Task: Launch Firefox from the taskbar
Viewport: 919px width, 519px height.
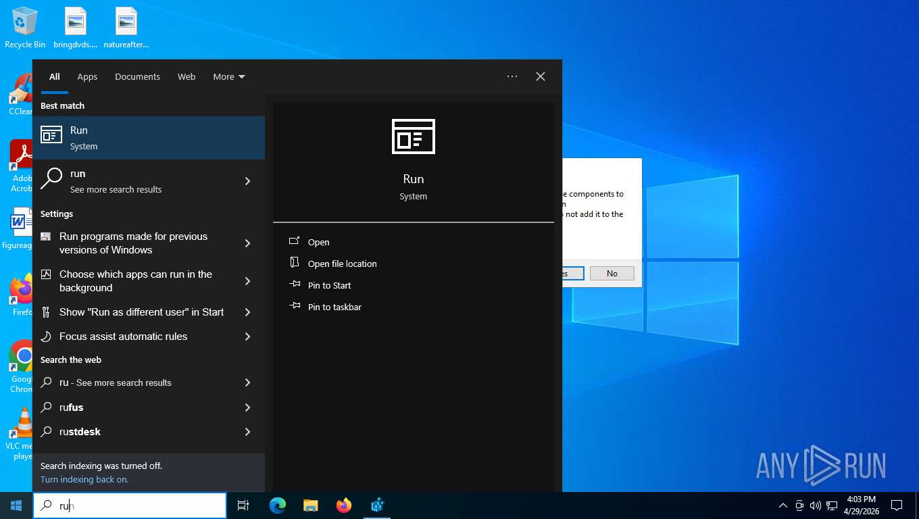Action: pos(344,505)
